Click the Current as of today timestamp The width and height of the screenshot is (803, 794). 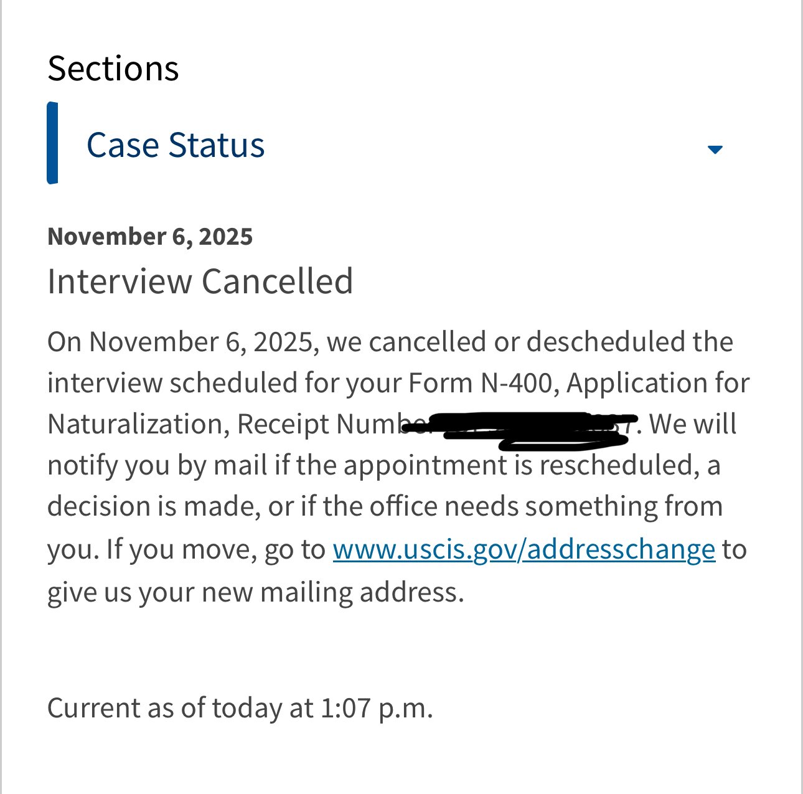pos(240,708)
